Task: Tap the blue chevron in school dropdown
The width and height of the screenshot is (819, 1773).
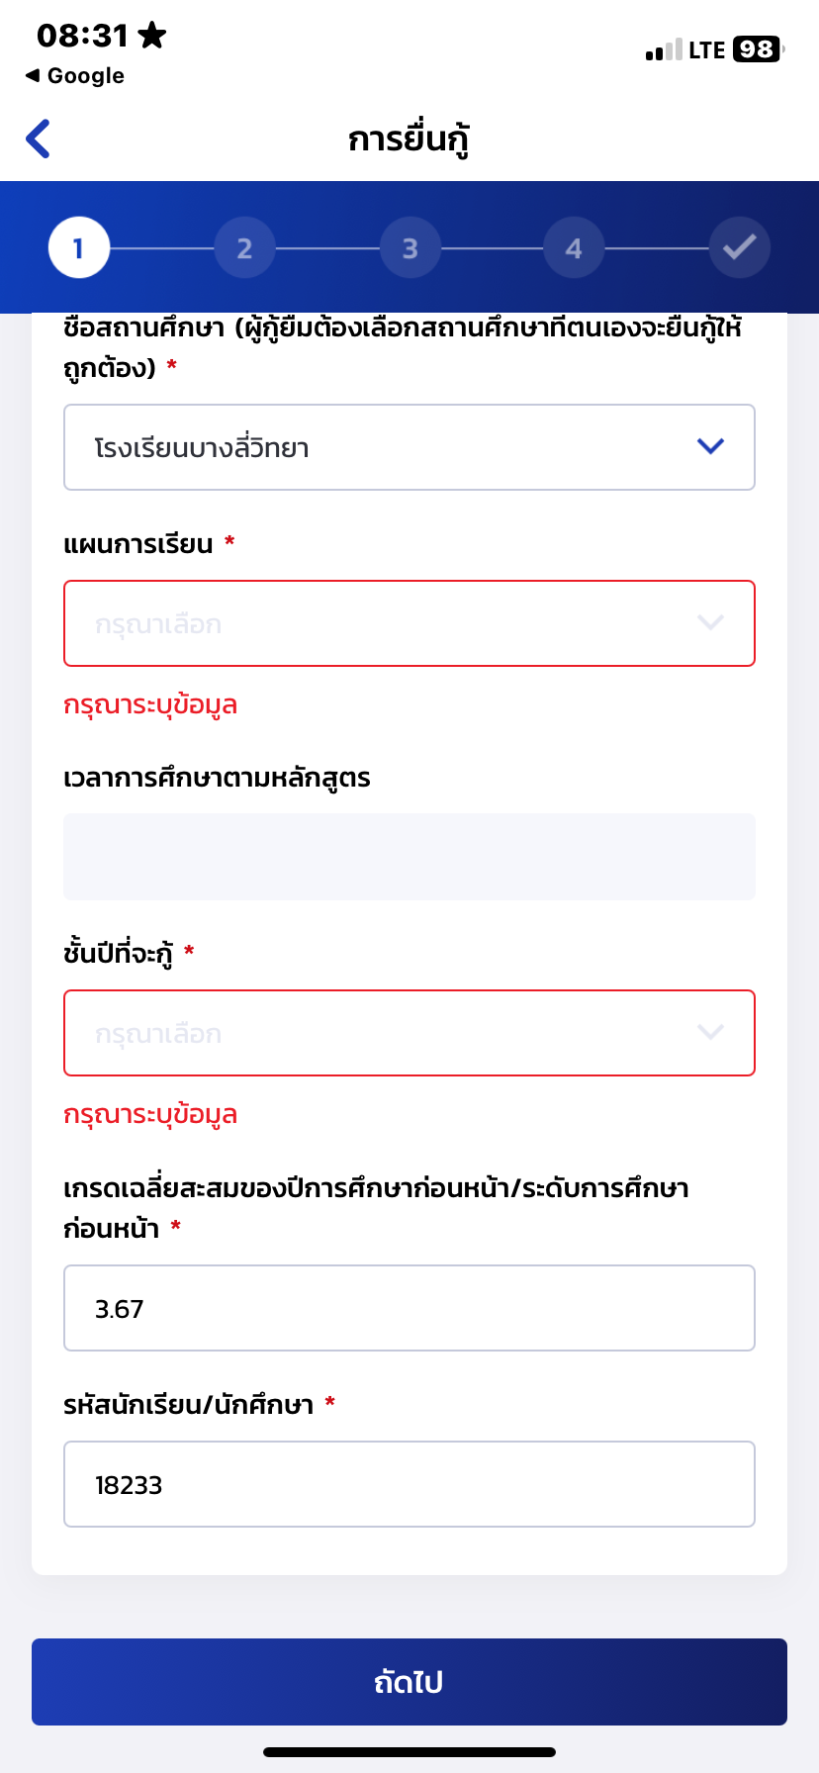Action: point(711,446)
